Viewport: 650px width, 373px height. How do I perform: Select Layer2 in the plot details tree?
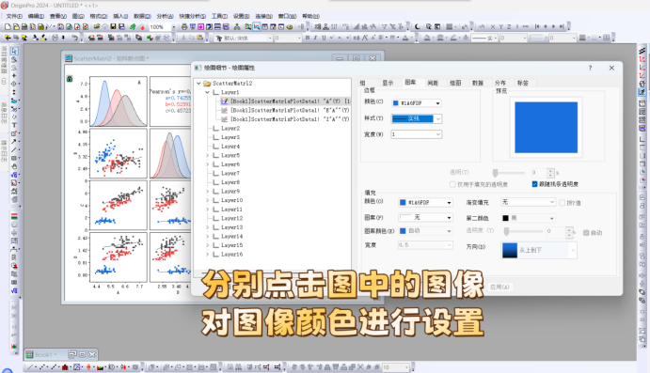(x=230, y=129)
